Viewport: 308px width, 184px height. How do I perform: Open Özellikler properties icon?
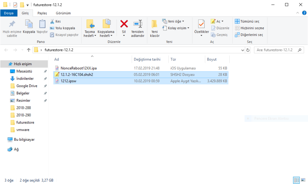tap(202, 24)
